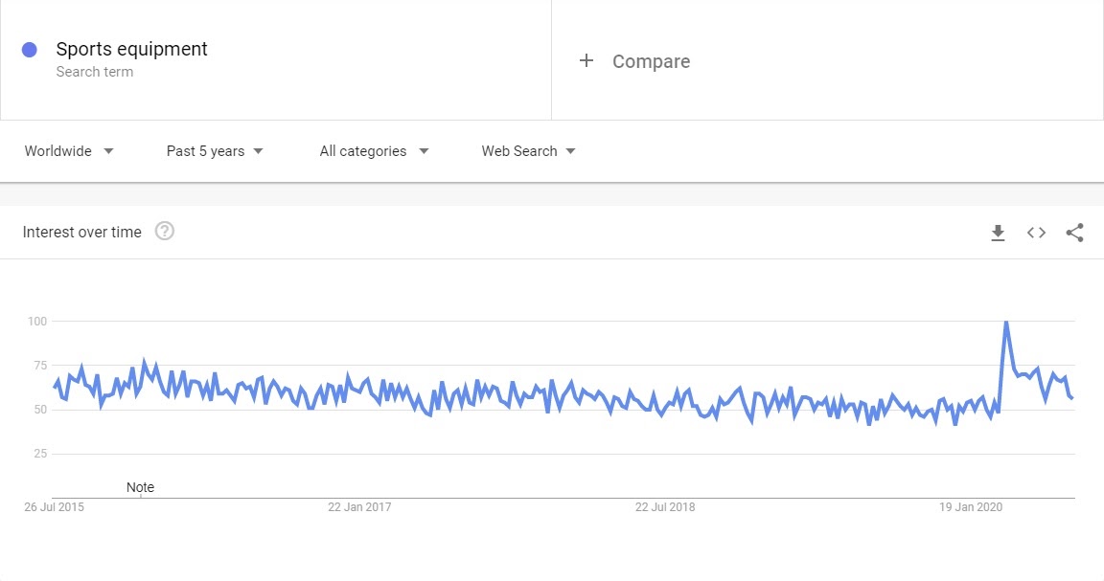
Task: Click the 26 Jul 2015 axis label
Action: click(54, 507)
